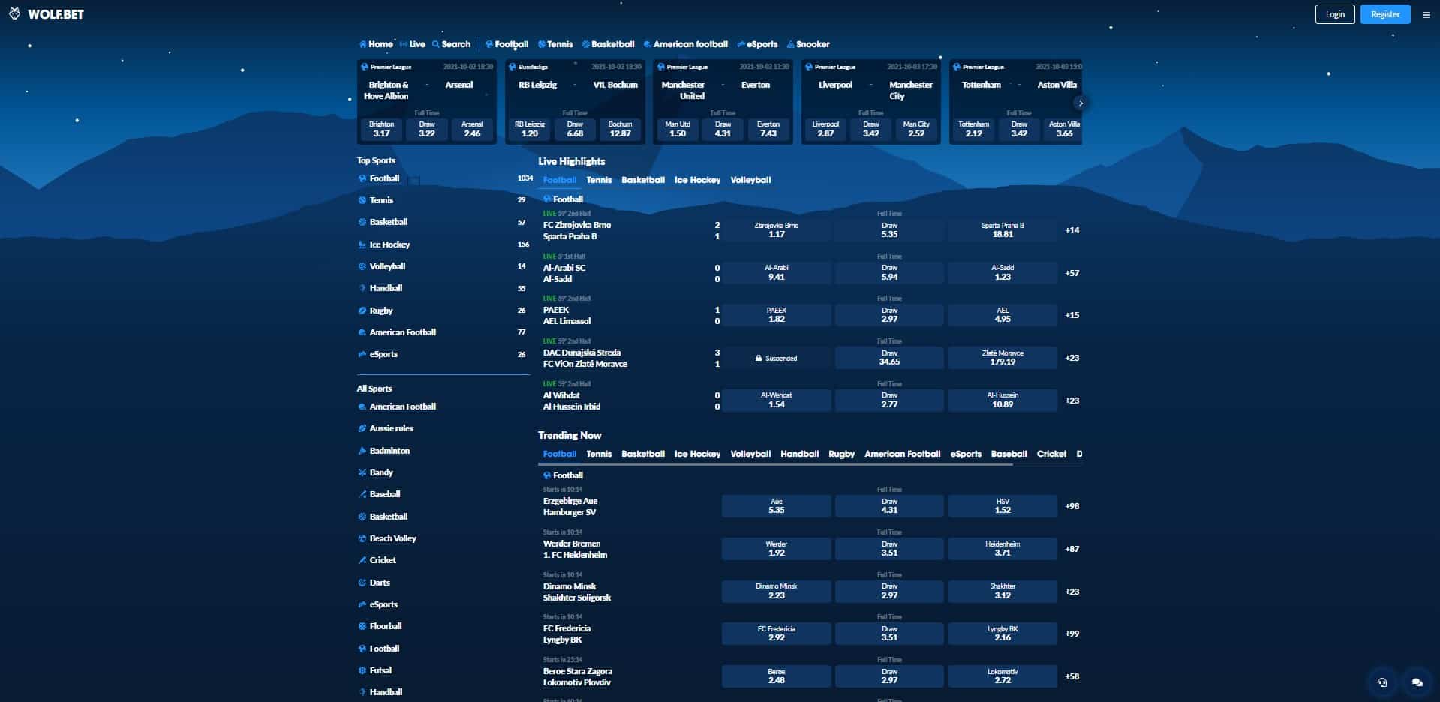1440x702 pixels.
Task: Open the Live section in navigation
Action: coord(413,44)
